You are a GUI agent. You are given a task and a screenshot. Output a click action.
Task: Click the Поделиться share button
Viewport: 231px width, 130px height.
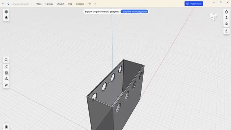[193, 4]
